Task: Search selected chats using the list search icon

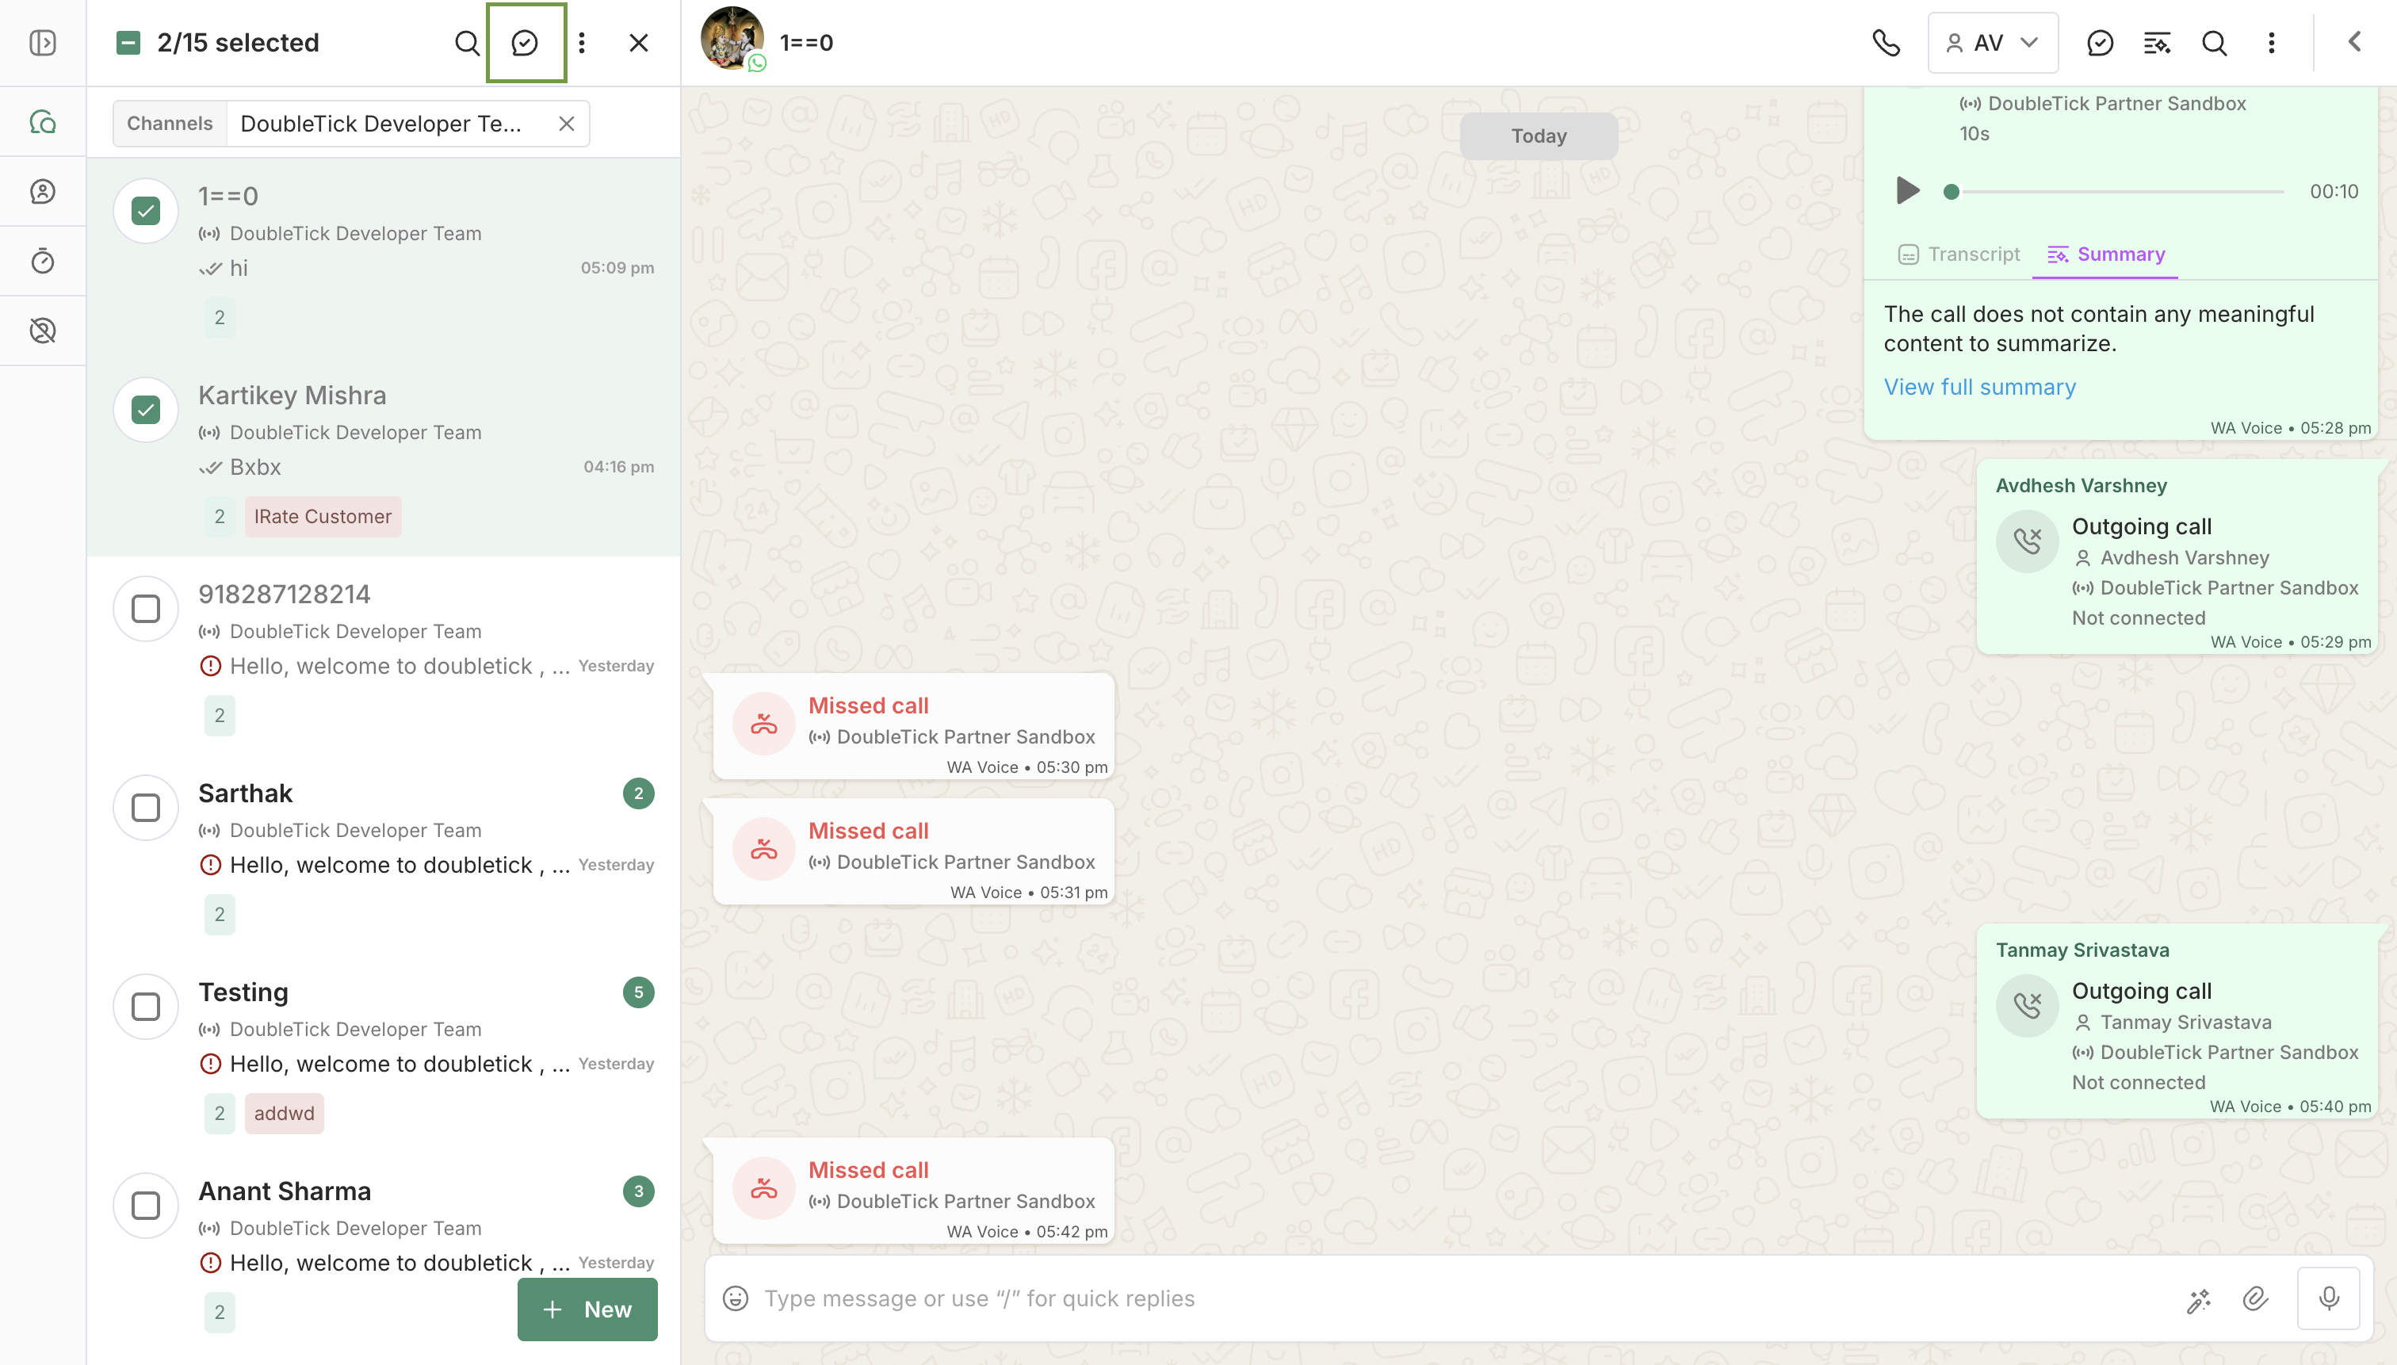Action: 467,43
